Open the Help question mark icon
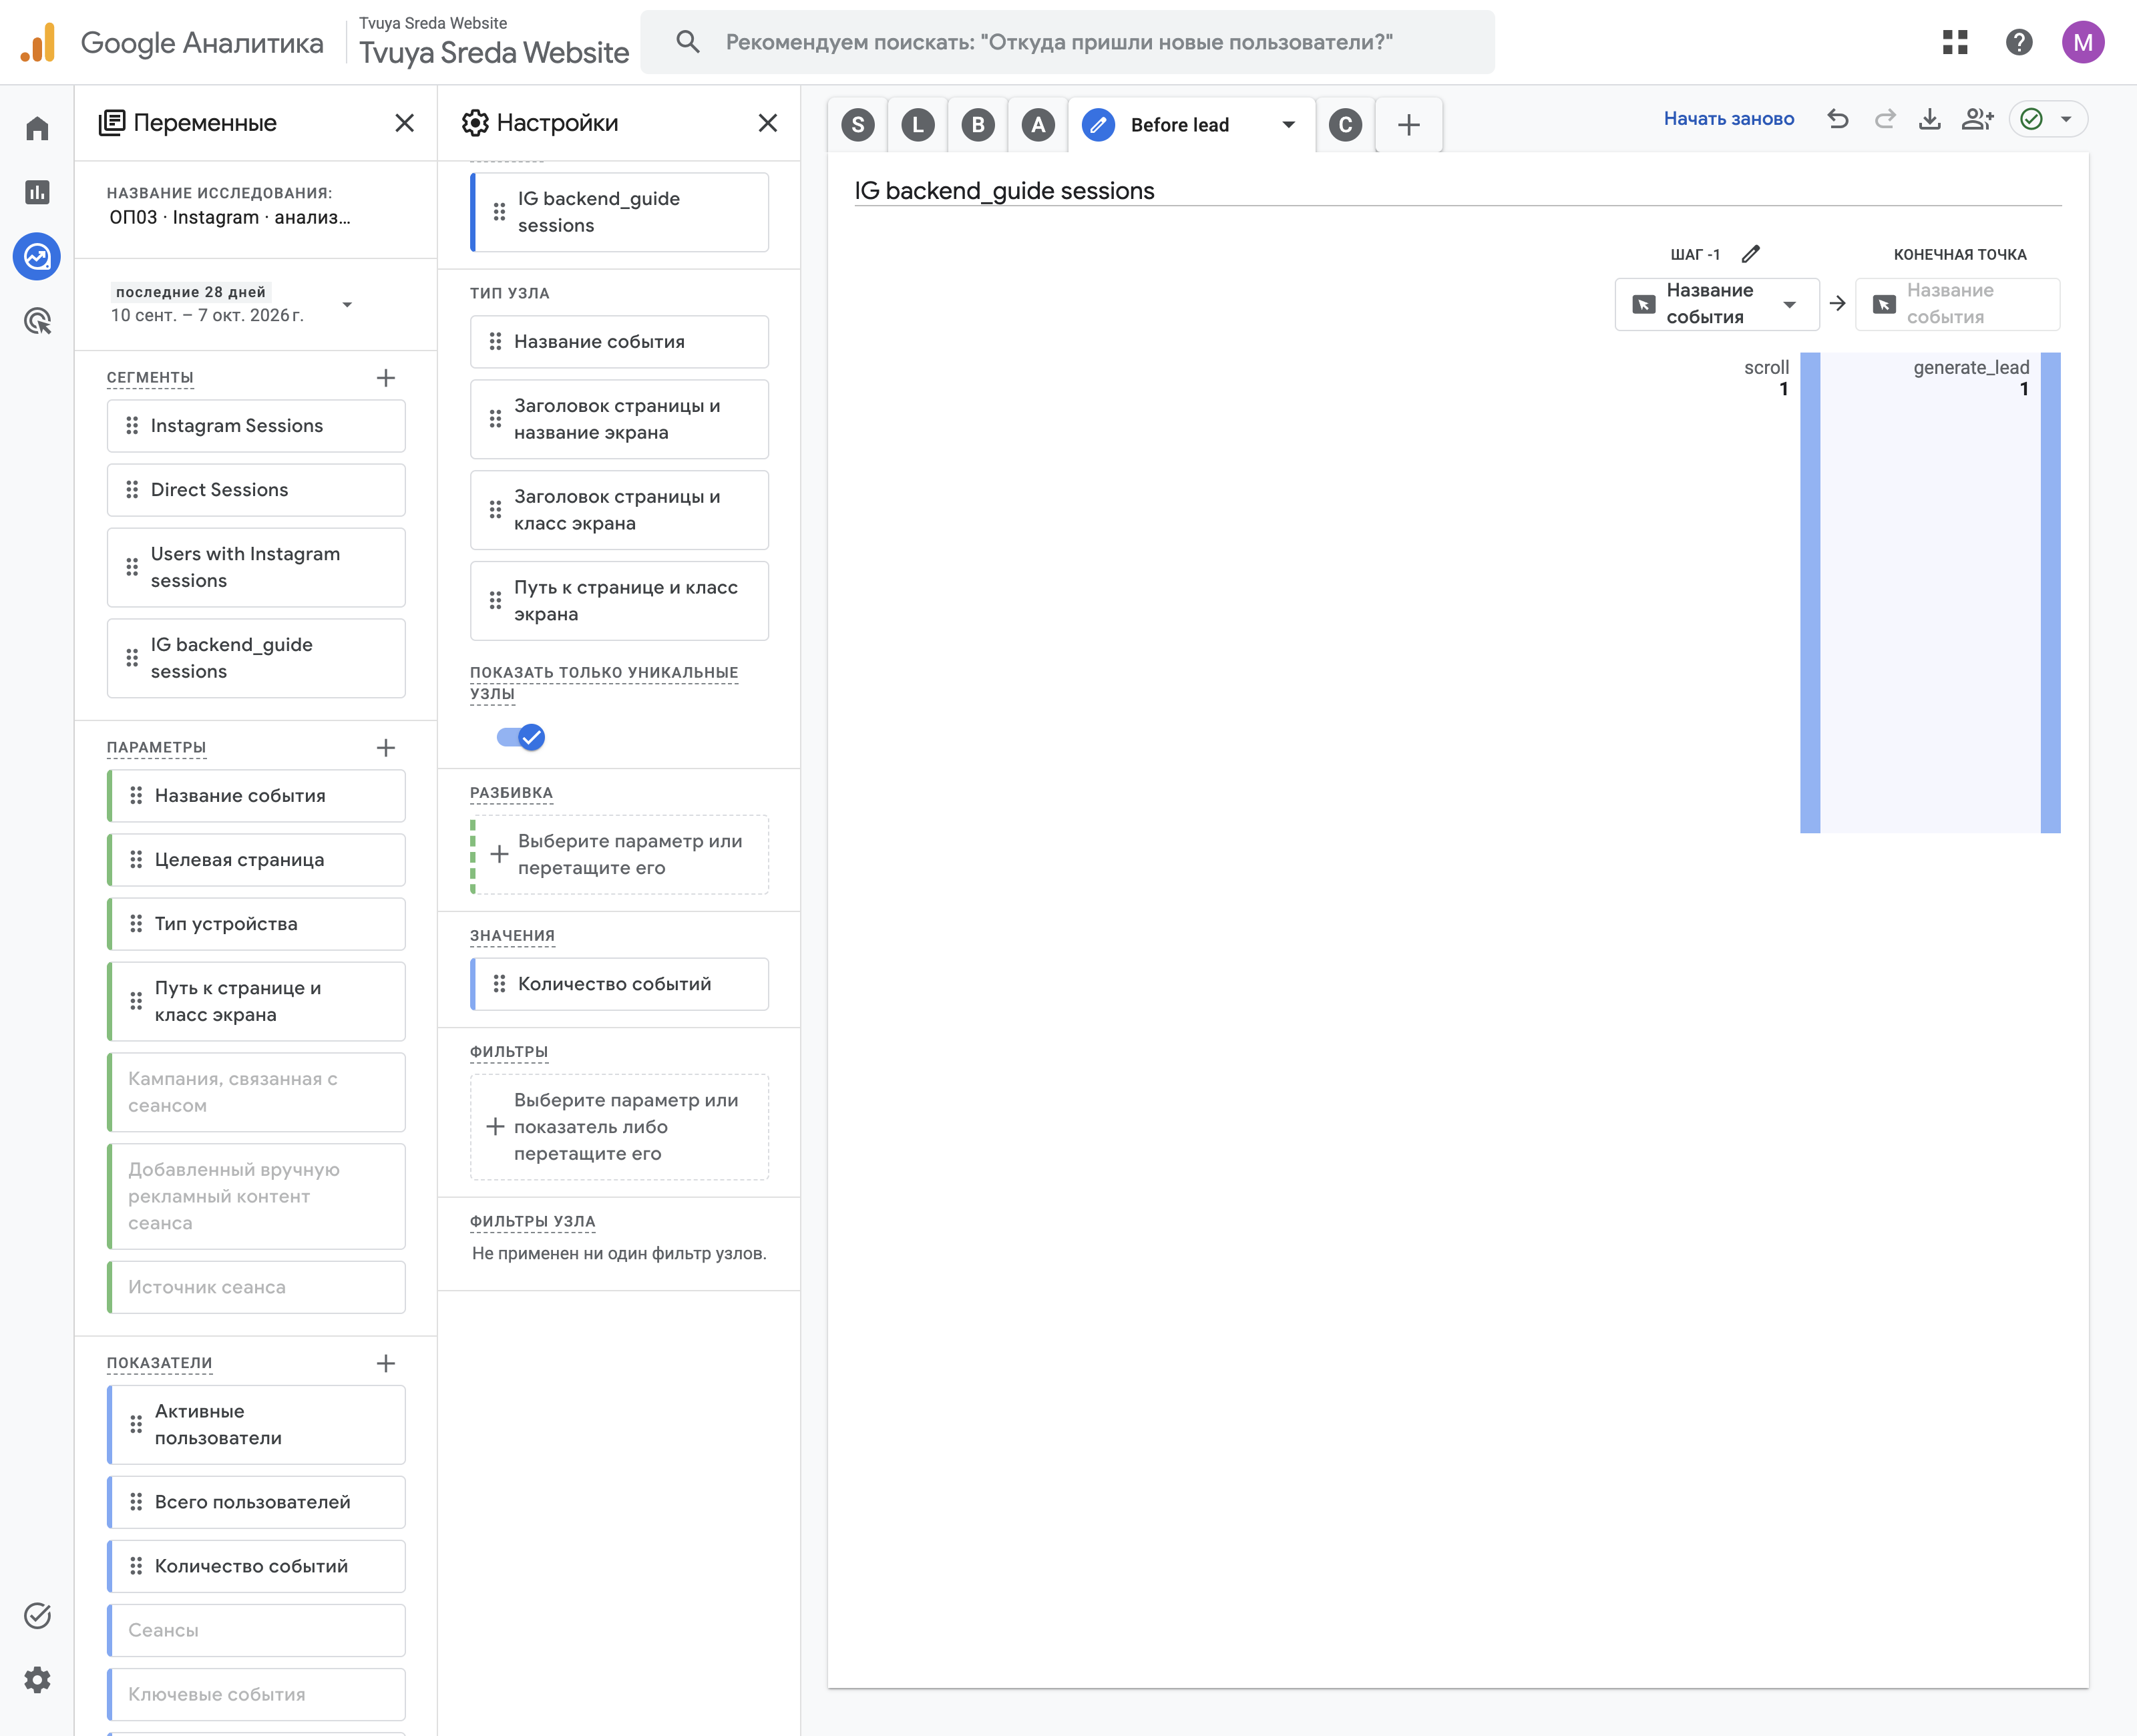The height and width of the screenshot is (1736, 2137). click(x=2019, y=42)
